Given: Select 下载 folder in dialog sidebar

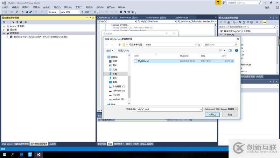Looking at the screenshot, I should pyautogui.click(x=116, y=74).
